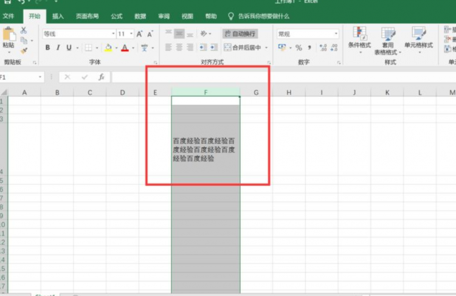Viewport: 456px width, 296px height.
Task: Increase font size with large A
Action: (x=139, y=34)
